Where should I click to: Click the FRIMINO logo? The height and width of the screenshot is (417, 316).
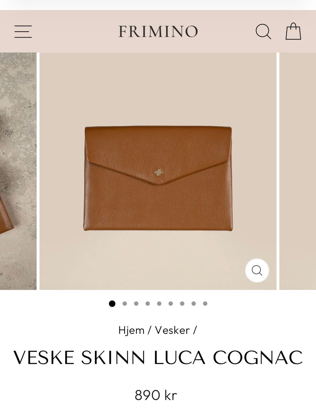click(x=158, y=32)
